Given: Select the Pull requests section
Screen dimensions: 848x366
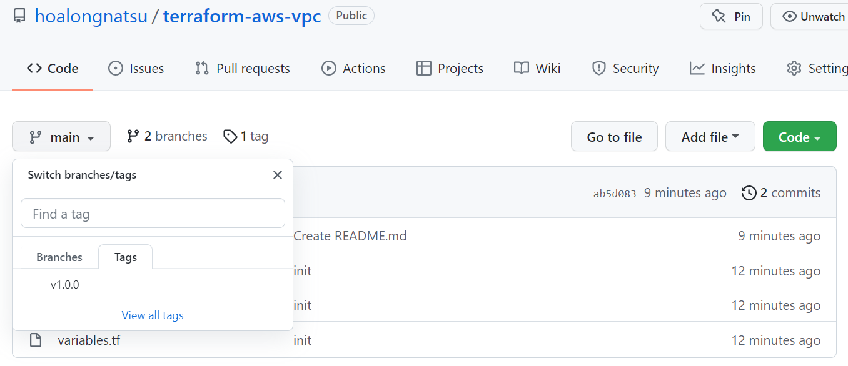Looking at the screenshot, I should click(x=243, y=68).
